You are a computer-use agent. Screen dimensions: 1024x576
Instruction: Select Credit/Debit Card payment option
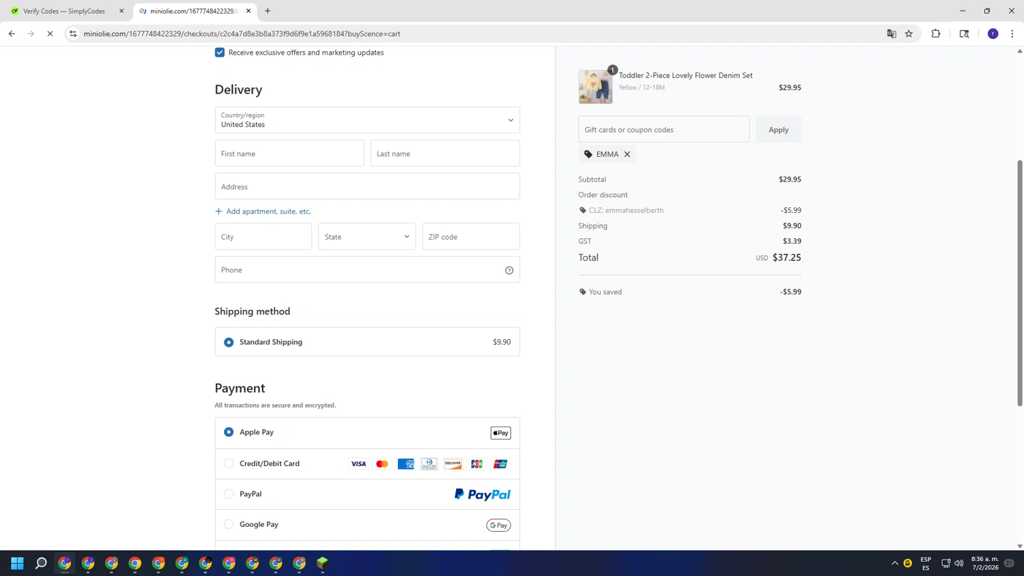pos(229,463)
